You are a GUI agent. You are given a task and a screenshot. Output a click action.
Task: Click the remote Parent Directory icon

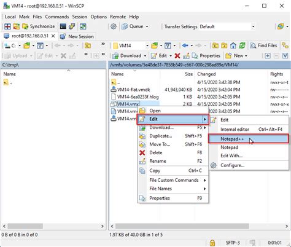click(215, 45)
